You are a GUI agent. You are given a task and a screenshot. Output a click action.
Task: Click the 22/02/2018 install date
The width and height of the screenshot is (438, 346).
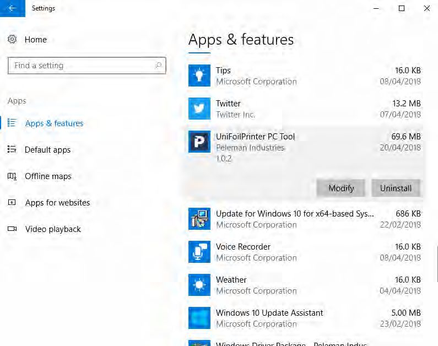(401, 225)
